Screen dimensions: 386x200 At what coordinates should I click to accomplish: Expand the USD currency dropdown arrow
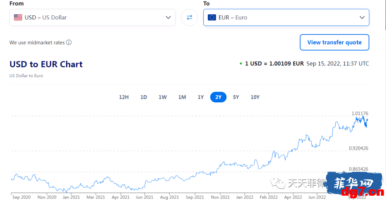click(x=168, y=18)
